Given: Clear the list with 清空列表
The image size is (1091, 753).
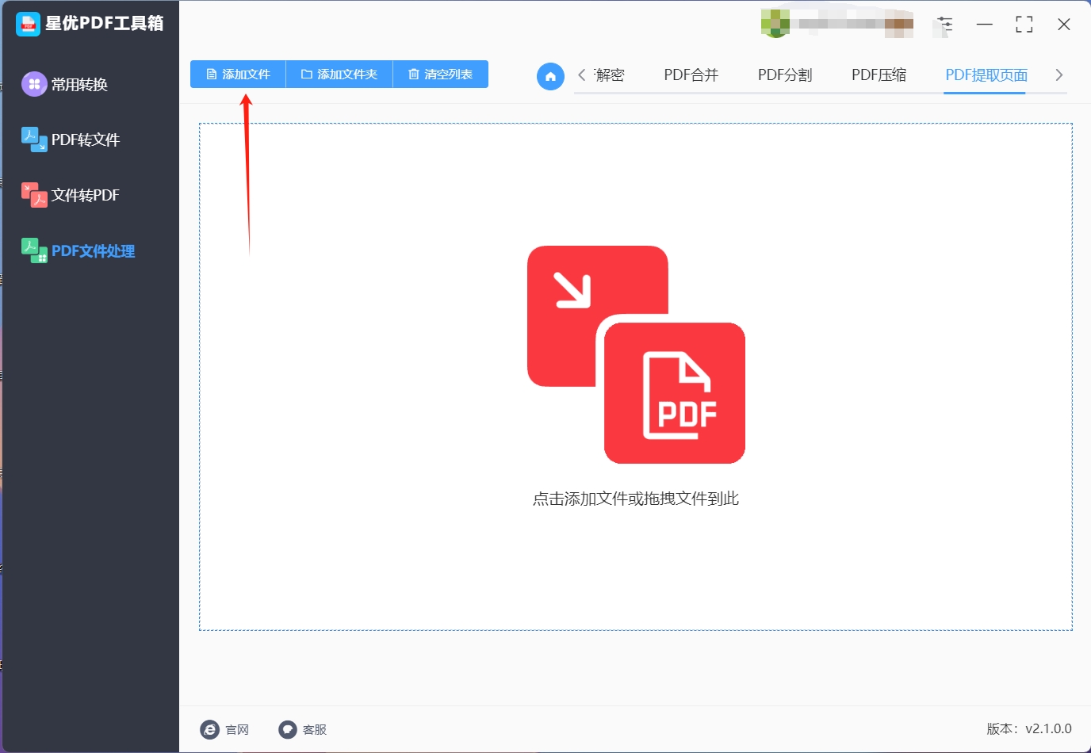Looking at the screenshot, I should tap(441, 75).
